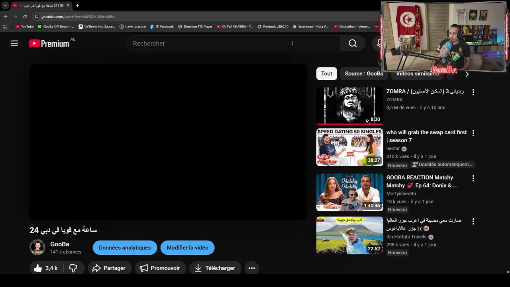Image resolution: width=510 pixels, height=287 pixels.
Task: Open options for GOOBA REACTION Matchy video
Action: 473,178
